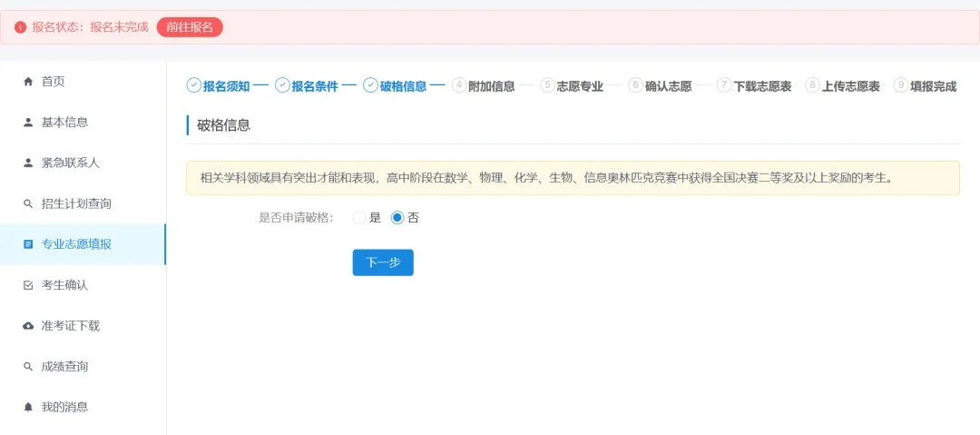This screenshot has height=435, width=980.
Task: Click step number 4 circle for 附加信息
Action: 459,85
